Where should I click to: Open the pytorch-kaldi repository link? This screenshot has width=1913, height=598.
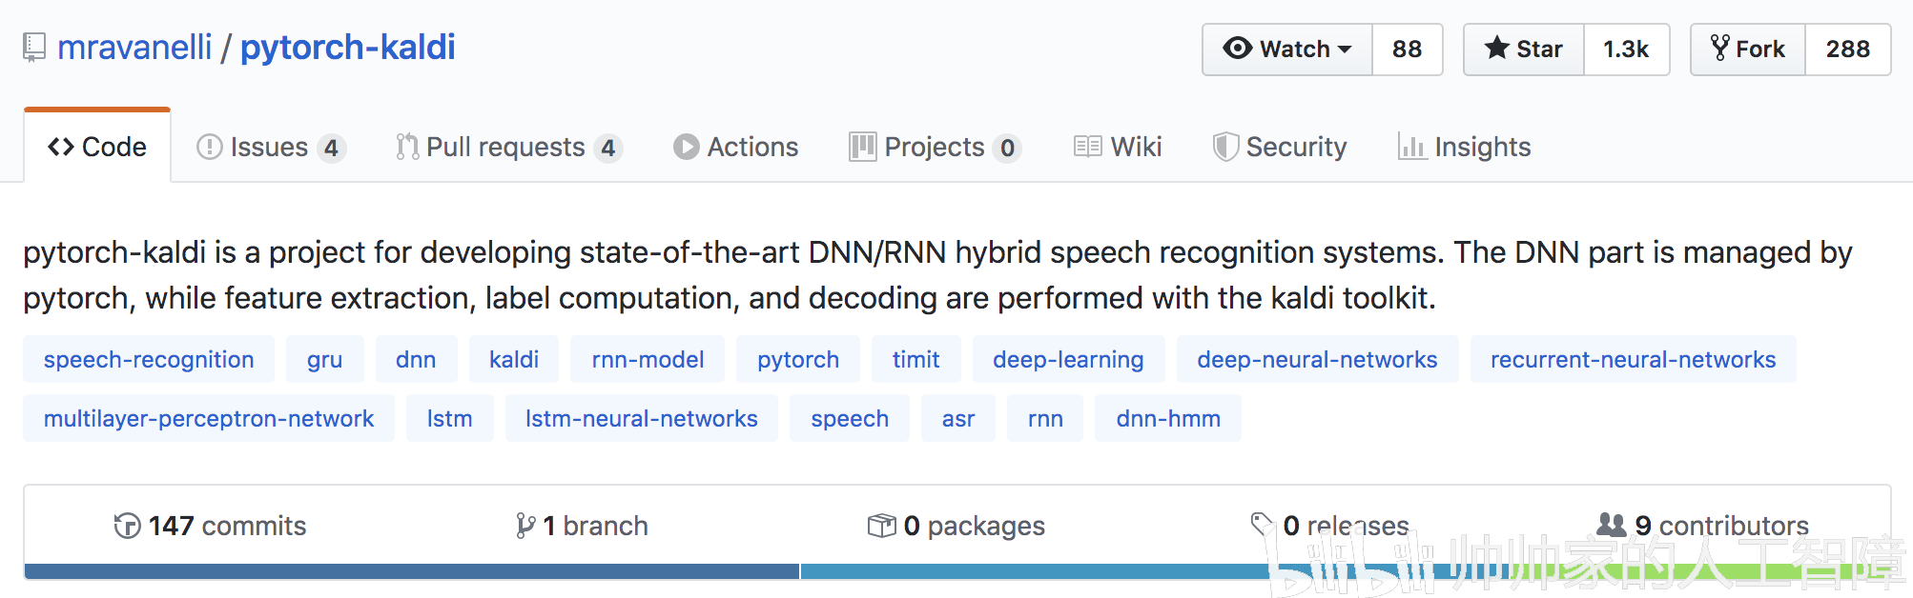[347, 48]
